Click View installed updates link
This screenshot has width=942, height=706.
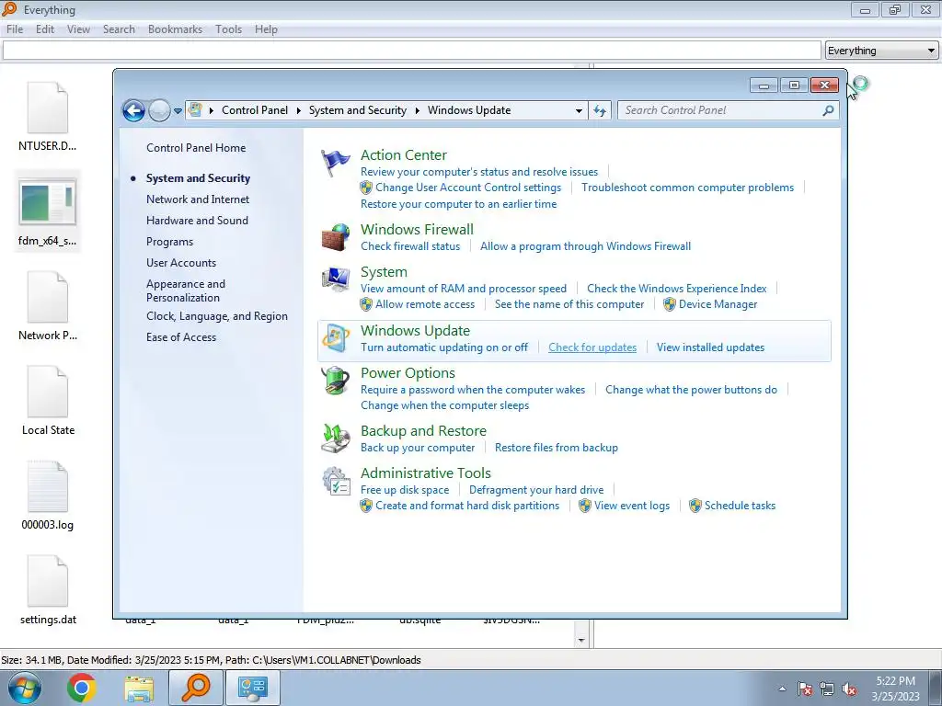[711, 347]
